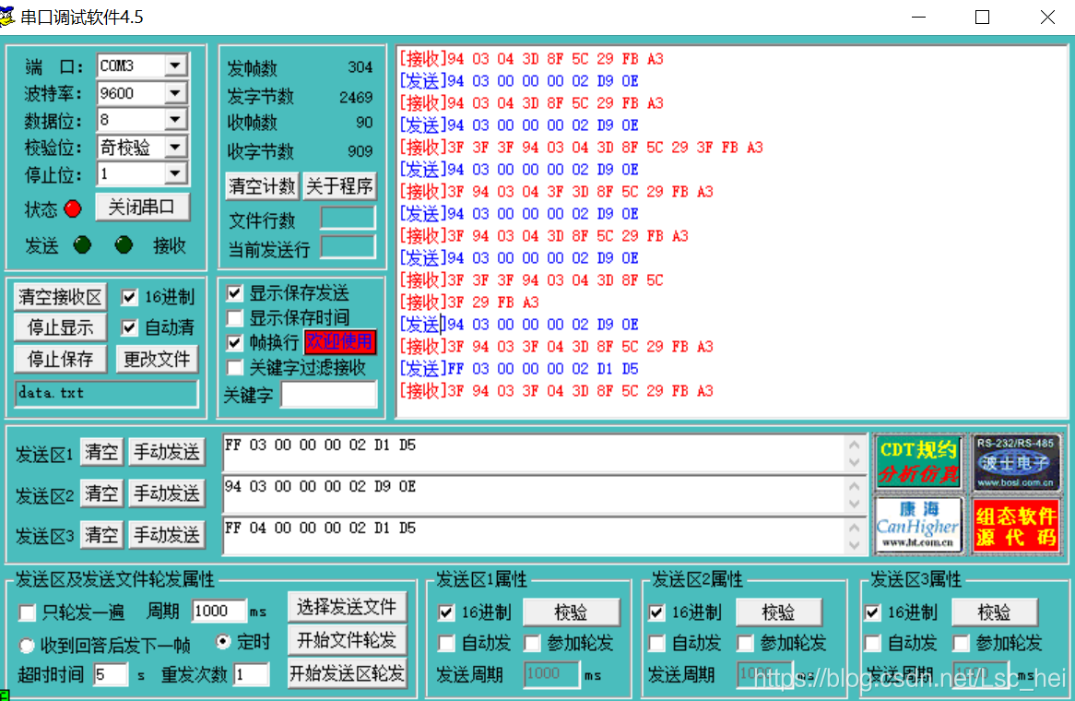
Task: Open the CDT规约分析仿真 banner
Action: tap(918, 462)
